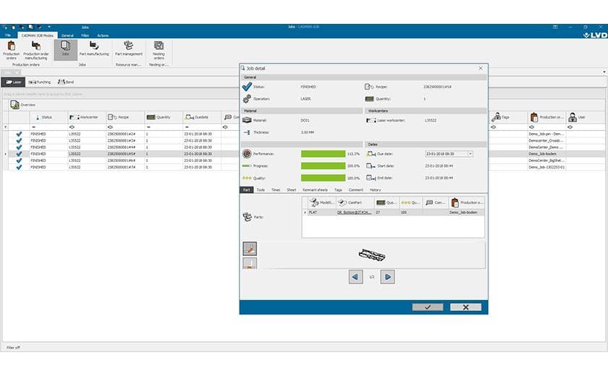This screenshot has height=376, width=608.
Task: Open filter operator in Quantity filter cell
Action: point(148,127)
